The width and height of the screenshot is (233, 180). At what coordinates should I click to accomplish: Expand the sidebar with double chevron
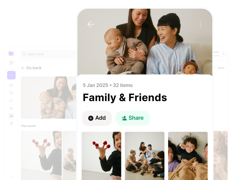coord(11,177)
